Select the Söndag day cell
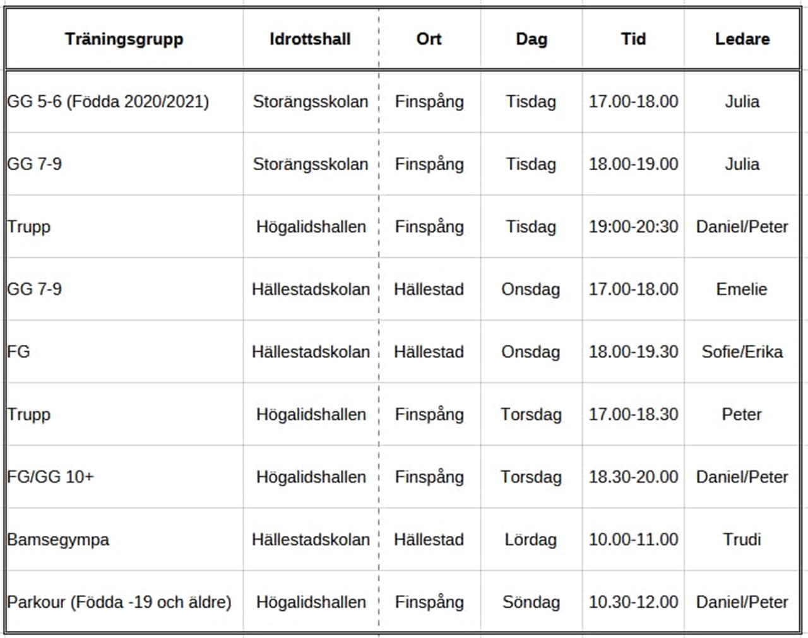 (x=531, y=601)
